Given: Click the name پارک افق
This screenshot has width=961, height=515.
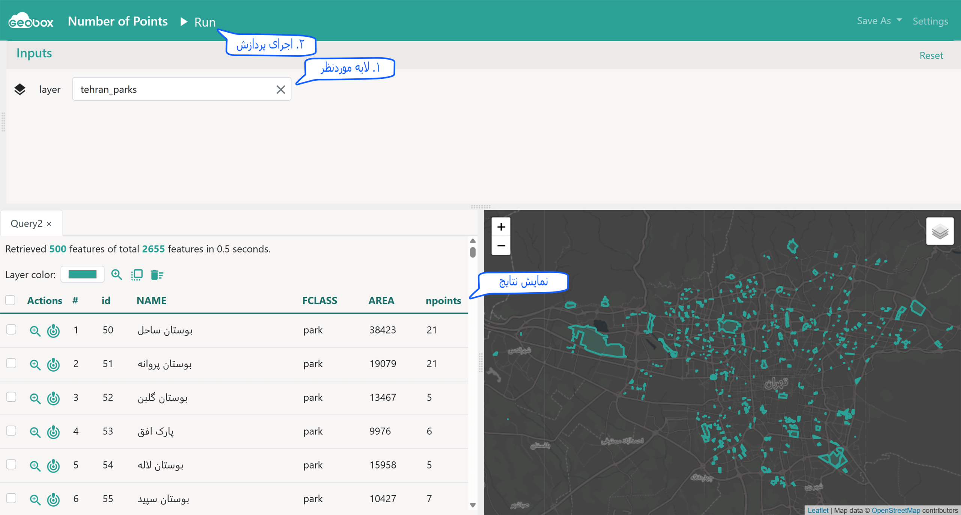Looking at the screenshot, I should [155, 431].
